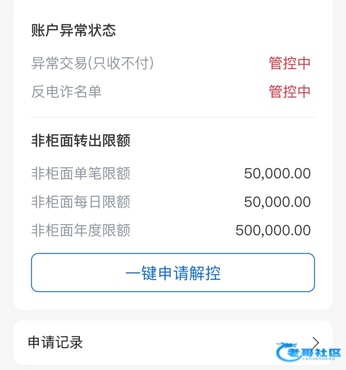
Task: Click the 50,000.00 amount for 每日限额
Action: point(277,202)
